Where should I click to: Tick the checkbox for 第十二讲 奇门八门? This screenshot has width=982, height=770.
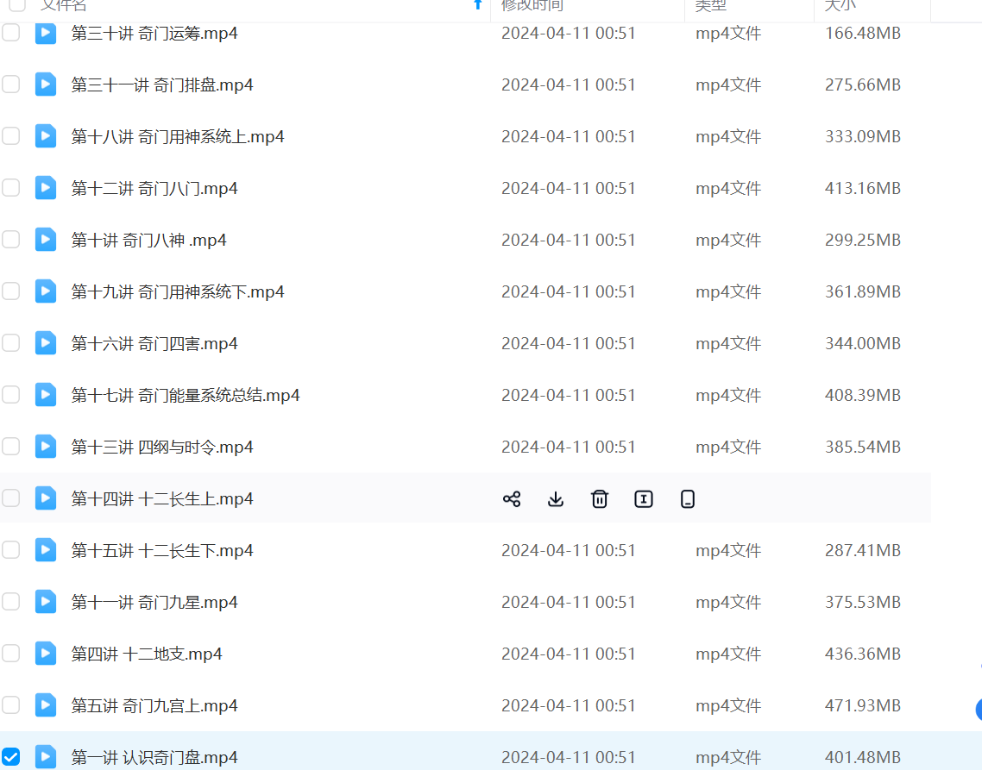tap(10, 188)
